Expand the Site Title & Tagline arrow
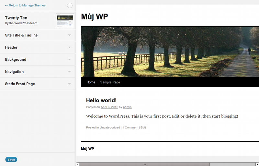 70,35
